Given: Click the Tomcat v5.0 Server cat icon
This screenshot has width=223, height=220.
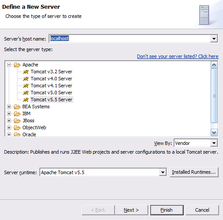Looking at the screenshot, I should click(x=26, y=93).
